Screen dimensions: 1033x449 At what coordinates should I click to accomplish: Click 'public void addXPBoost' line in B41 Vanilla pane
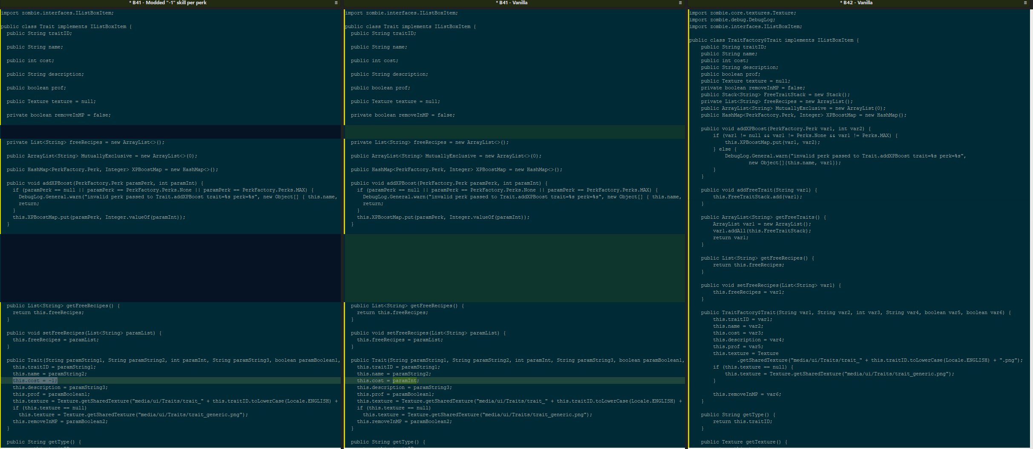[449, 183]
